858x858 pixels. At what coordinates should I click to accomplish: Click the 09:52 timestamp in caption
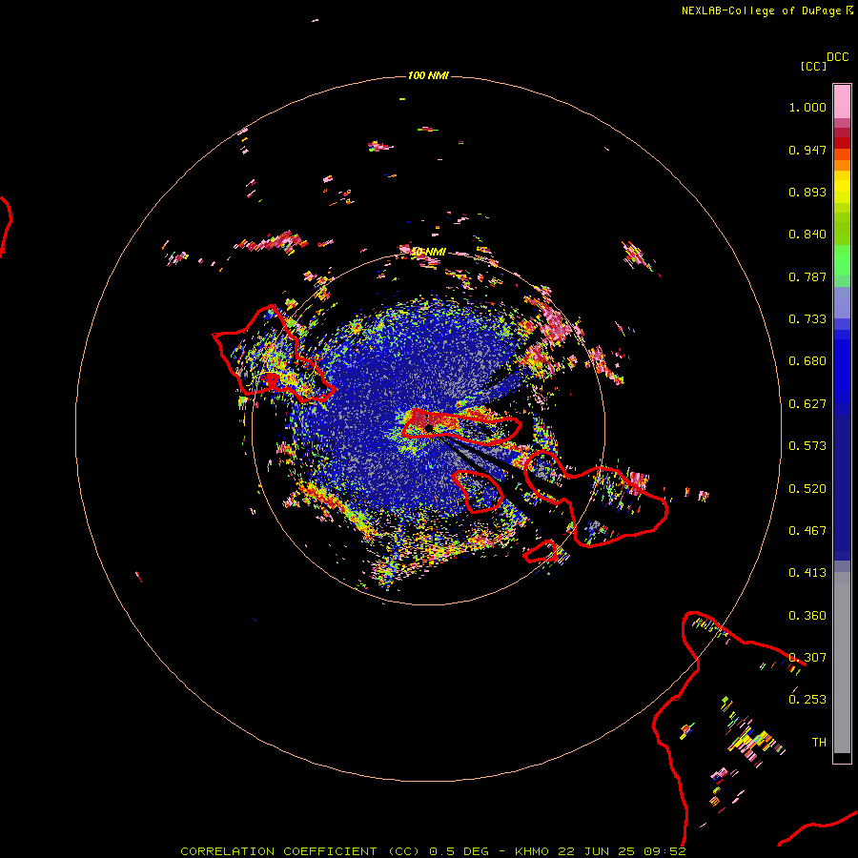(x=664, y=851)
